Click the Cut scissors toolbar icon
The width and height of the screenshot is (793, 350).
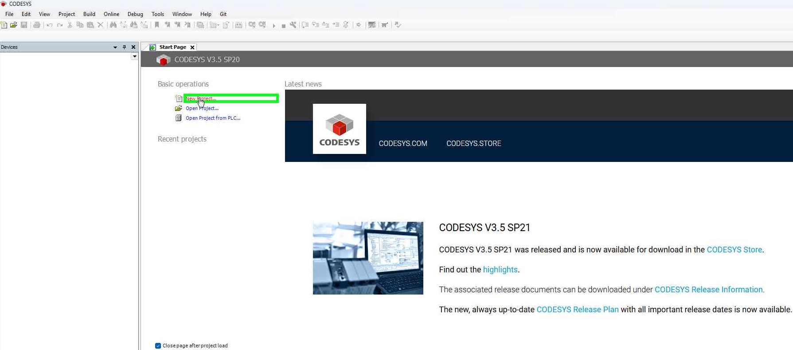[x=70, y=25]
